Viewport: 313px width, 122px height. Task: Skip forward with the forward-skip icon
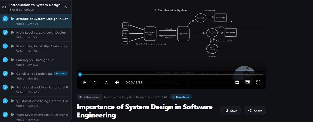[106, 82]
